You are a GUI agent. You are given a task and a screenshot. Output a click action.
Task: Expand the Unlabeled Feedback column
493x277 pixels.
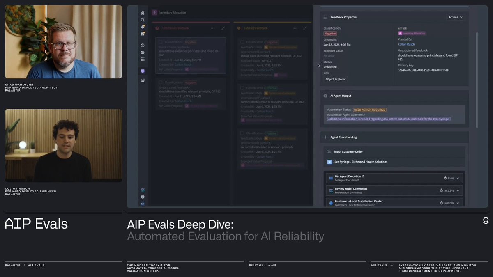[x=223, y=28]
